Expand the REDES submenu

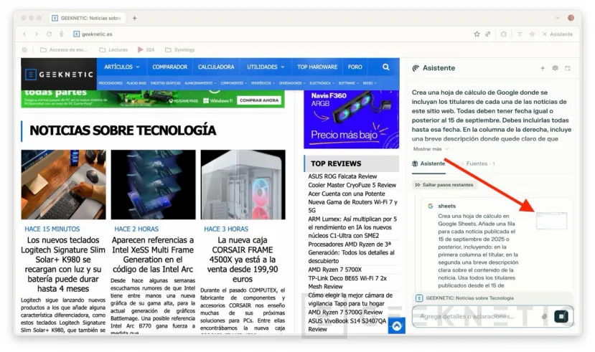pyautogui.click(x=370, y=83)
